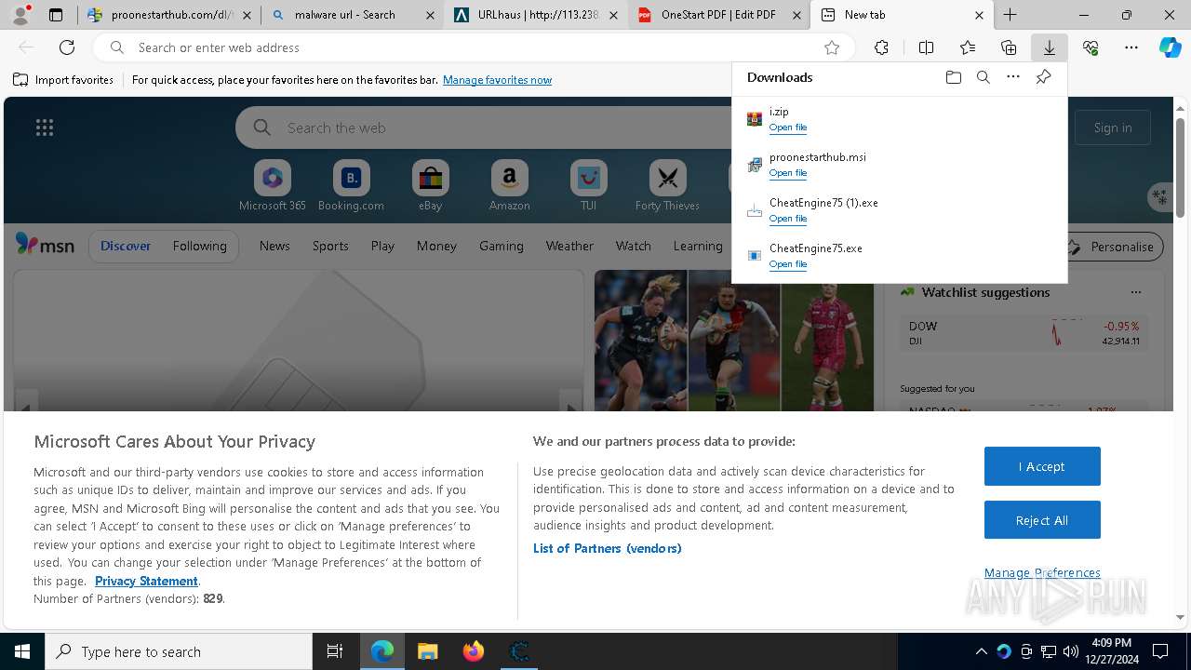This screenshot has height=670, width=1191.
Task: Open the Windows Start menu
Action: point(22,651)
